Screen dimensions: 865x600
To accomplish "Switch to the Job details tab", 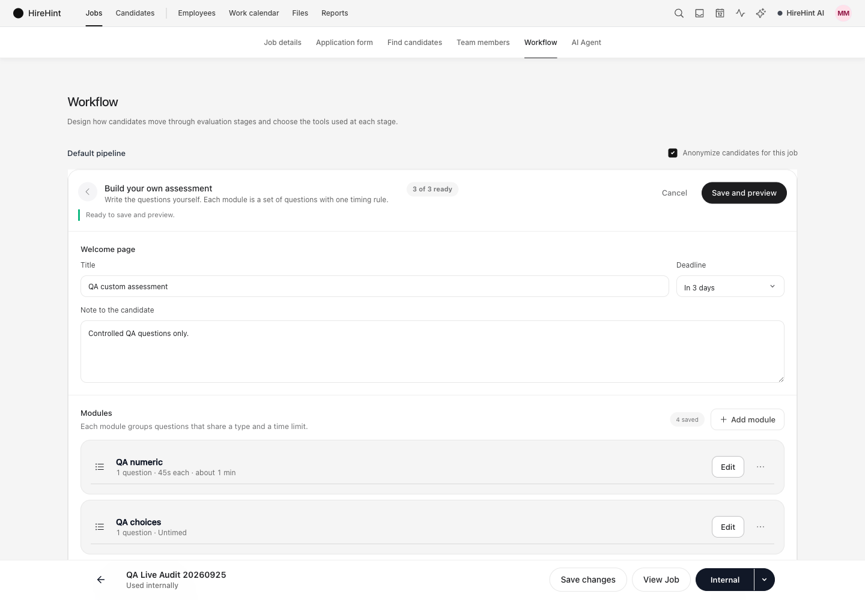I will pos(282,43).
